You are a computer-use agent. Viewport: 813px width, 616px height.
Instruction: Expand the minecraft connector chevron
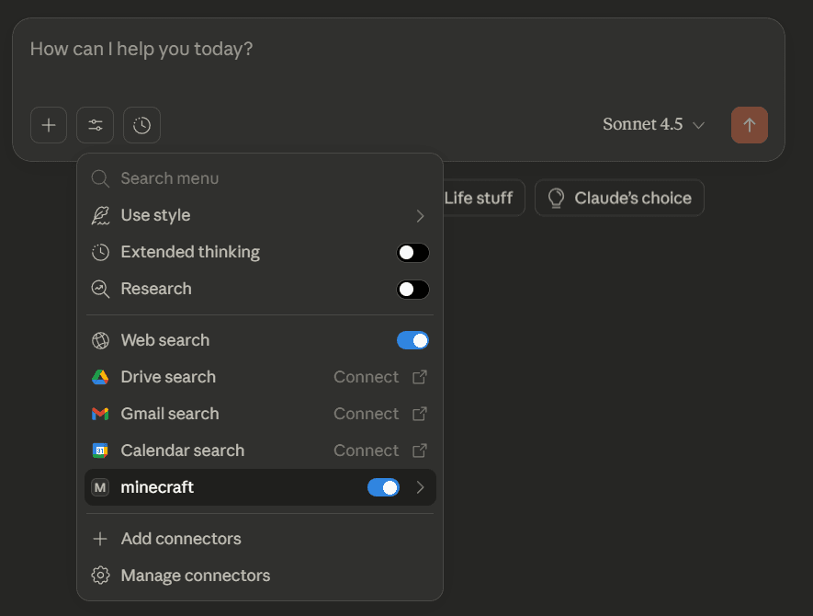420,487
